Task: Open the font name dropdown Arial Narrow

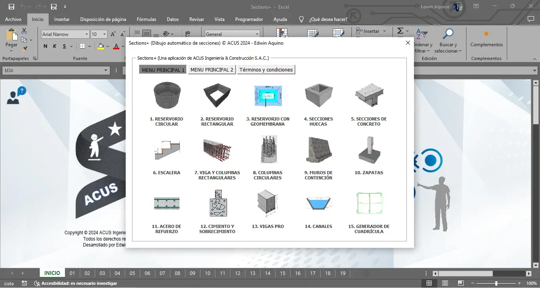Action: (87, 34)
